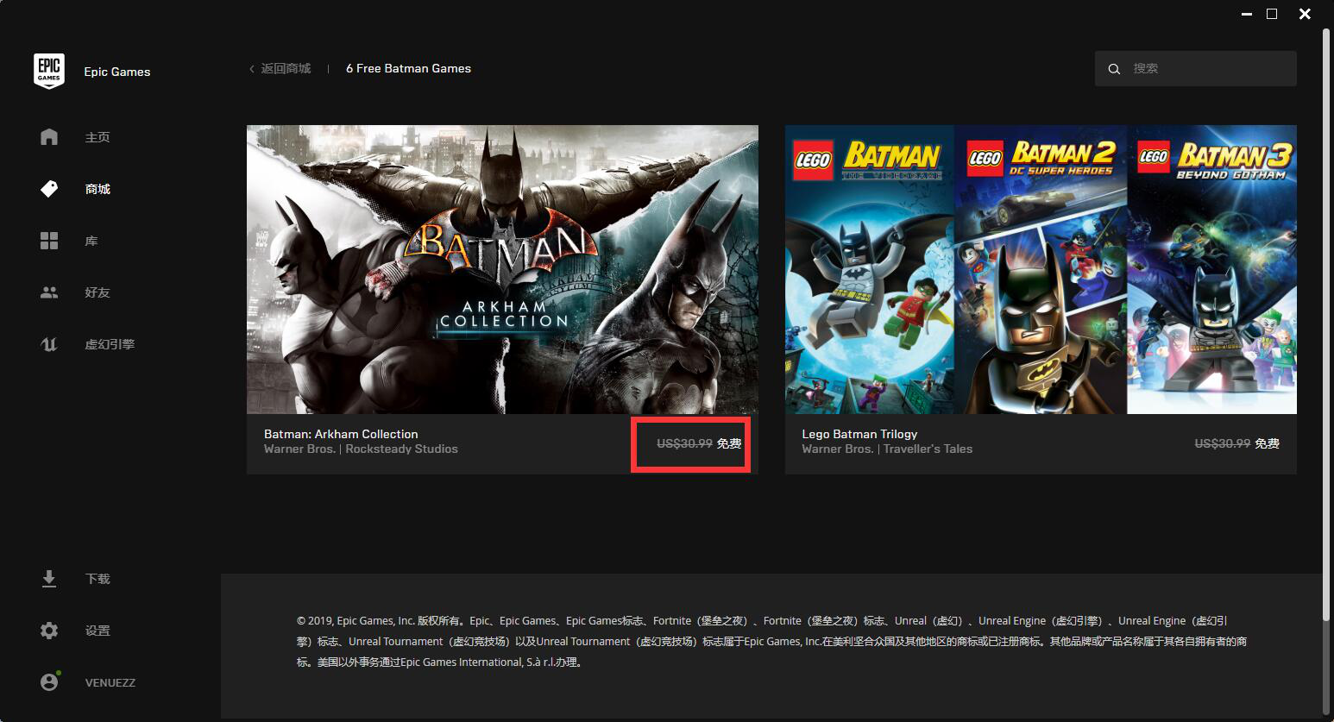Click the Lego Batman Trilogy 免费 price

tap(1267, 443)
